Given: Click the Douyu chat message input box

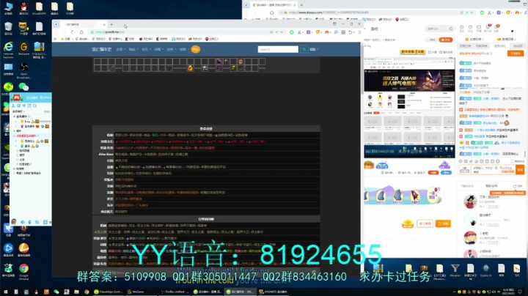Looking at the screenshot, I should click(494, 170).
